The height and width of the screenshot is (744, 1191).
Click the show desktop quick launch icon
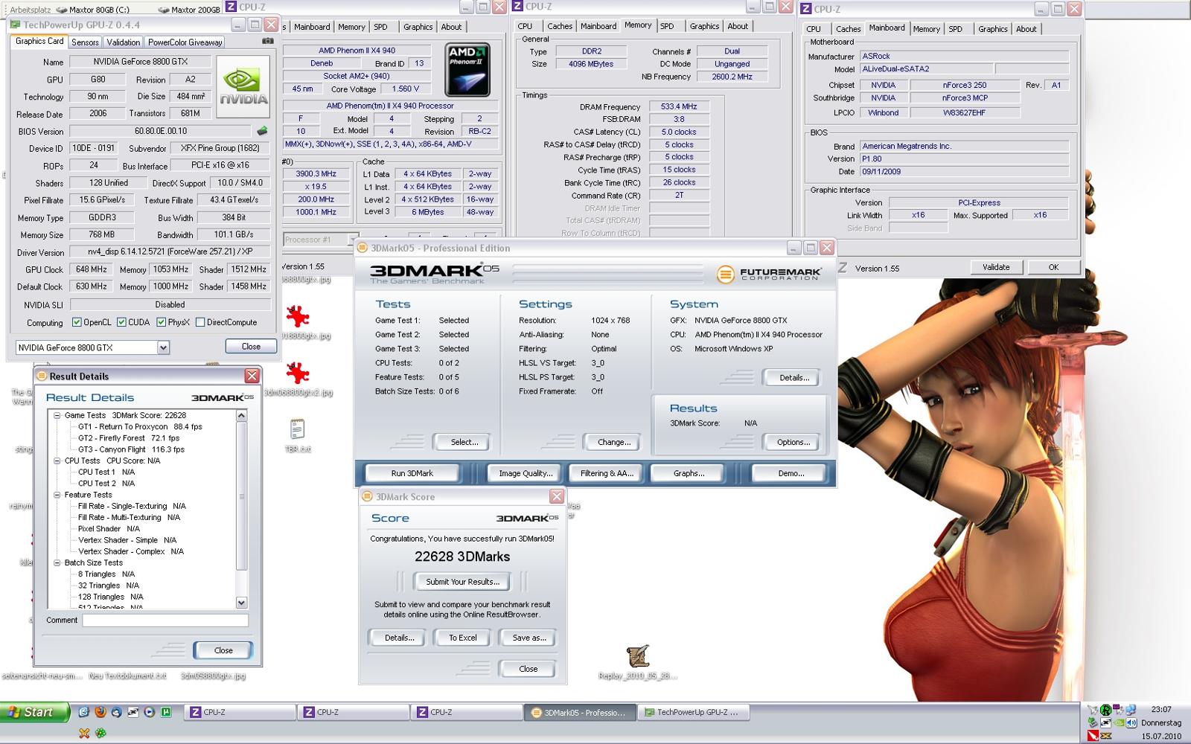(132, 712)
